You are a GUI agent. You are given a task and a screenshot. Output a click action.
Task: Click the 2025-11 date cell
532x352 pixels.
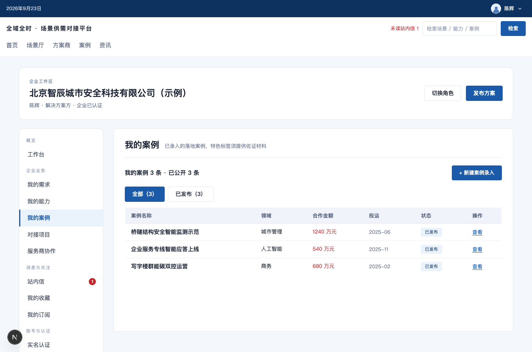coord(379,249)
